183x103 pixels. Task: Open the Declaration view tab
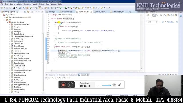pyautogui.click(x=71, y=75)
